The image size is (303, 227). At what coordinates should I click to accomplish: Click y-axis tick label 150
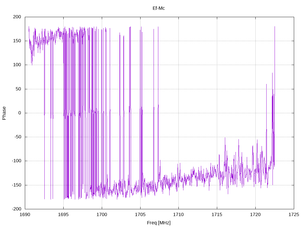pyautogui.click(x=17, y=41)
